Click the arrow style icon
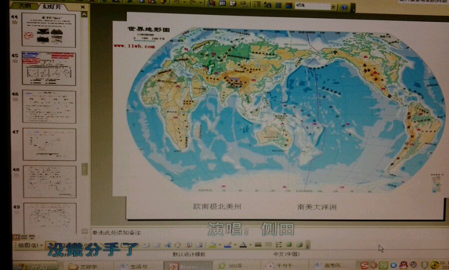 point(278,245)
